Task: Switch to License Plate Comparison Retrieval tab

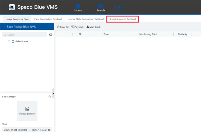Action: 85,19
